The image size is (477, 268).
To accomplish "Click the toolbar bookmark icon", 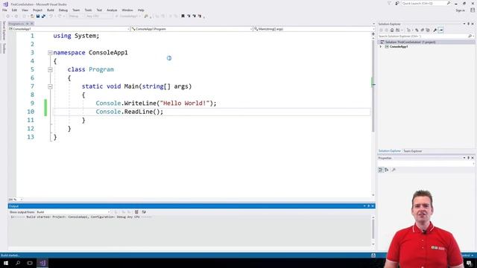I will (x=183, y=16).
